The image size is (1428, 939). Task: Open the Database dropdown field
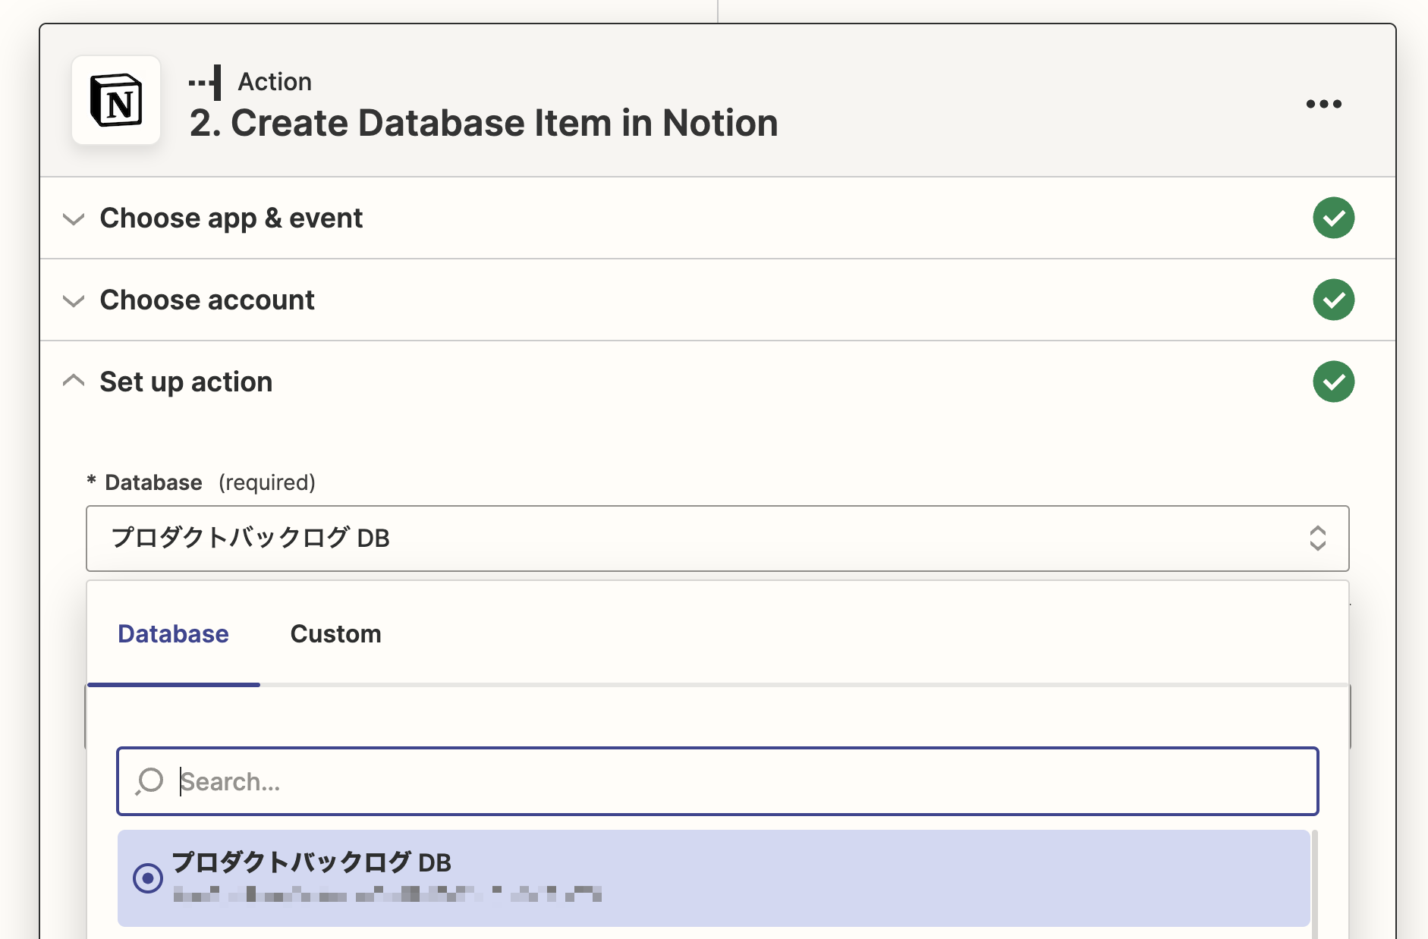pyautogui.click(x=717, y=539)
